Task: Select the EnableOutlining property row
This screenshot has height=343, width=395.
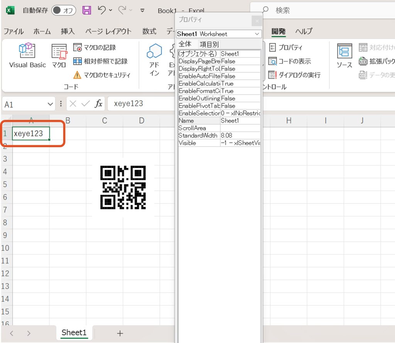Action: click(219, 98)
